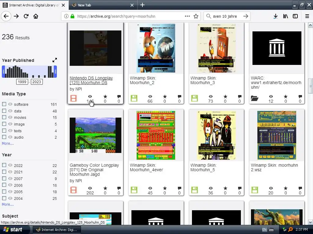Screen dimensions: 313x234
Task: Check the 2021 year filter
Action: coord(4,172)
